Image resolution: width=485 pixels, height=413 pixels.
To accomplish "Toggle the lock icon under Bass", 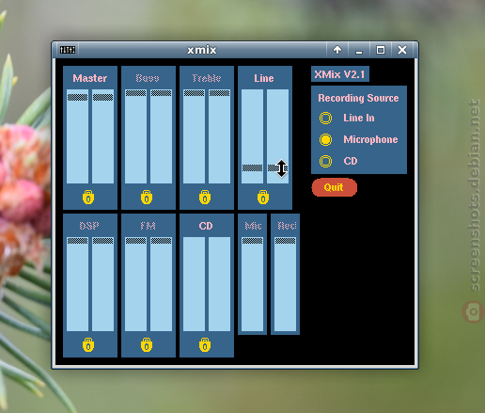I will click(147, 198).
